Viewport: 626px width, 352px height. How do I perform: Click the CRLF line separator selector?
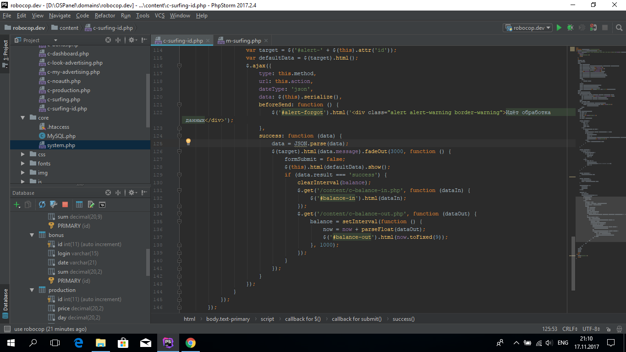pos(571,329)
